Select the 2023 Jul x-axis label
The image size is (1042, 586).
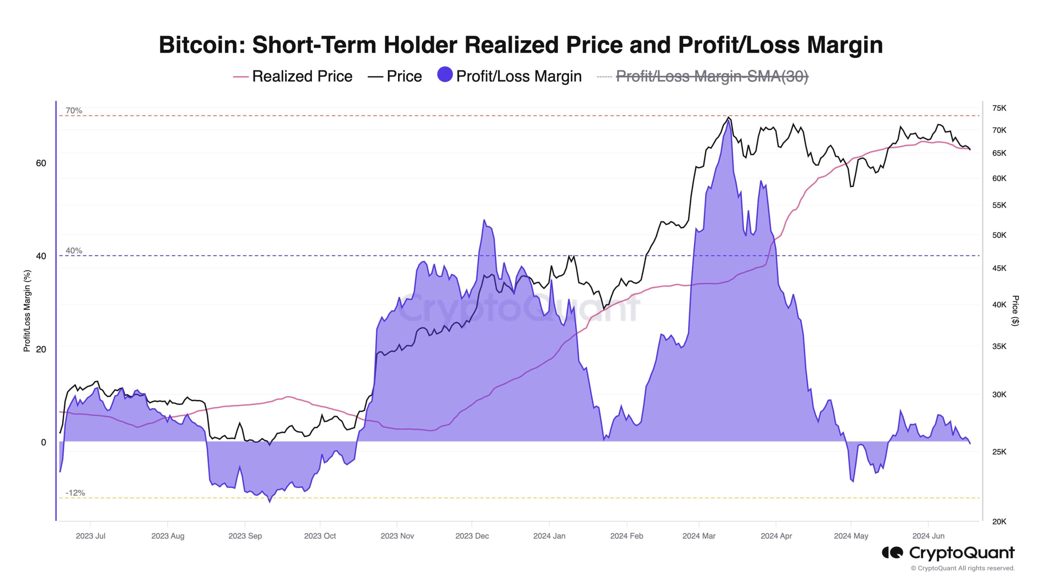90,536
